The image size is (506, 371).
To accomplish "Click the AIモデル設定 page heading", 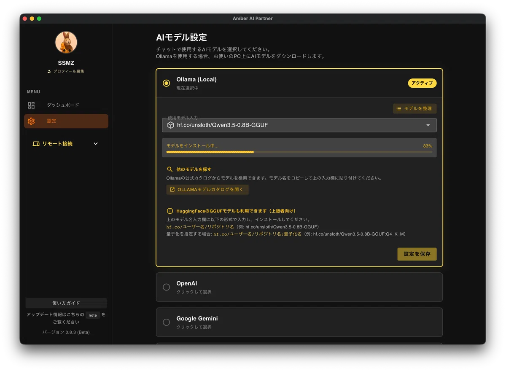I will [x=181, y=37].
